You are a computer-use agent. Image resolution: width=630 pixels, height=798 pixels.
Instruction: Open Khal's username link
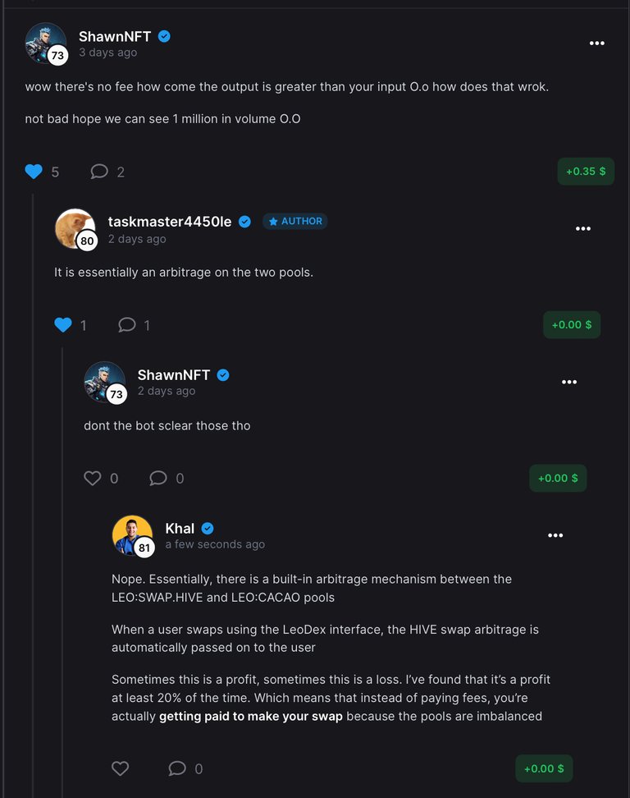pyautogui.click(x=180, y=528)
